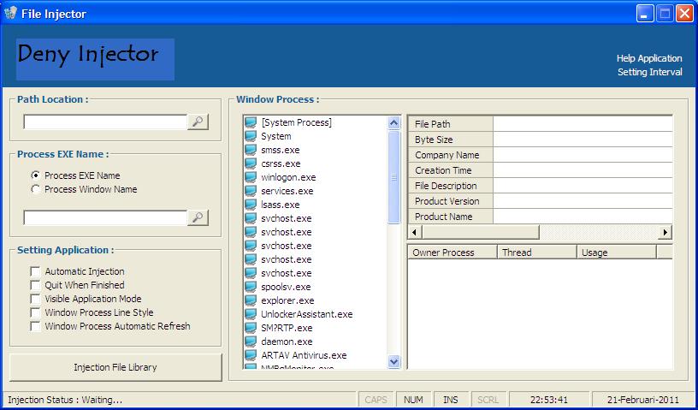Viewport: 698px width, 410px height.
Task: Click the icon next to SM?RTP.exe
Action: pos(251,328)
